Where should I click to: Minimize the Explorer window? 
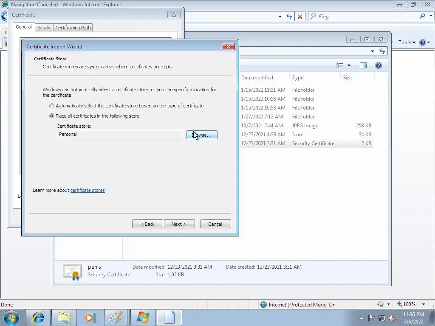click(x=353, y=39)
